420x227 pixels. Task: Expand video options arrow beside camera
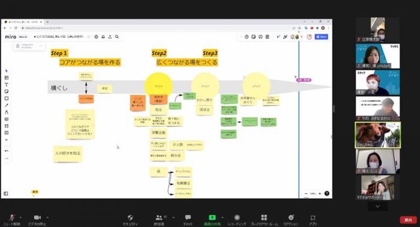47,217
